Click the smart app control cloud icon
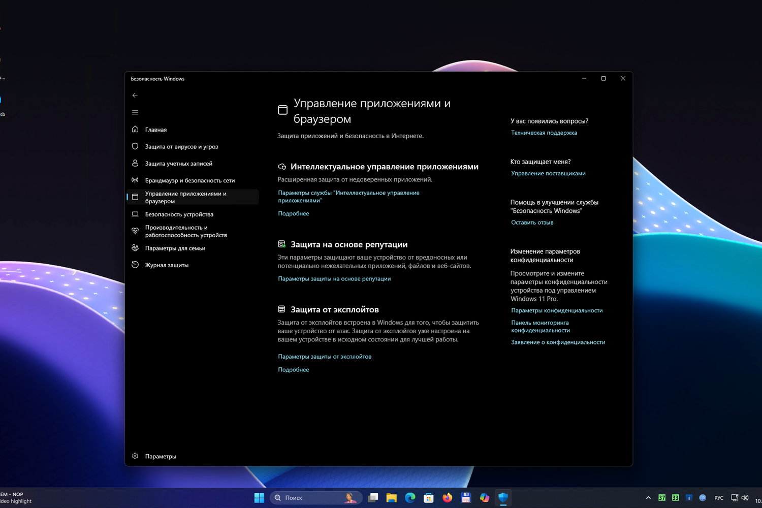 (x=282, y=167)
